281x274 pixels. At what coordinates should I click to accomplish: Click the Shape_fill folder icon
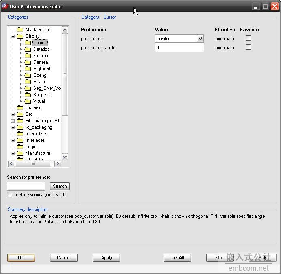(28, 95)
